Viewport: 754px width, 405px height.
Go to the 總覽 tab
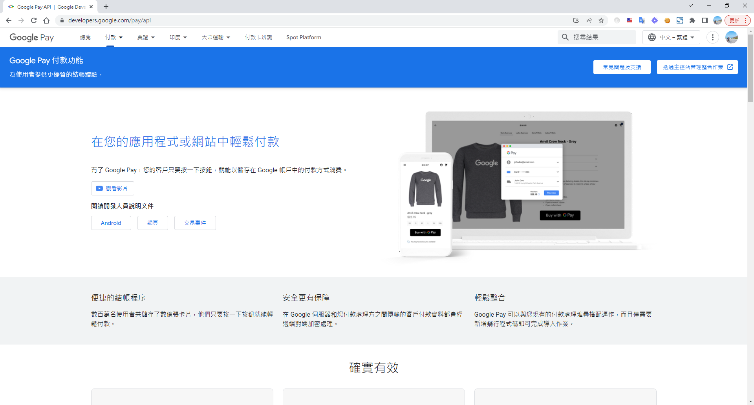point(85,37)
